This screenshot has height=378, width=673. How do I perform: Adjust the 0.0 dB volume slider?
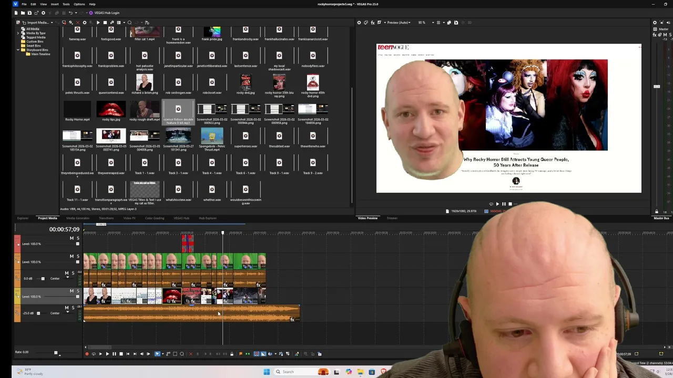tap(43, 279)
